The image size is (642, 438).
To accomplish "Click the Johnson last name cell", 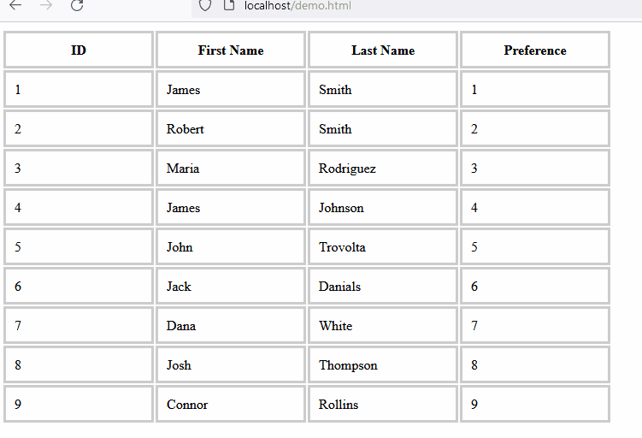I will click(x=383, y=207).
